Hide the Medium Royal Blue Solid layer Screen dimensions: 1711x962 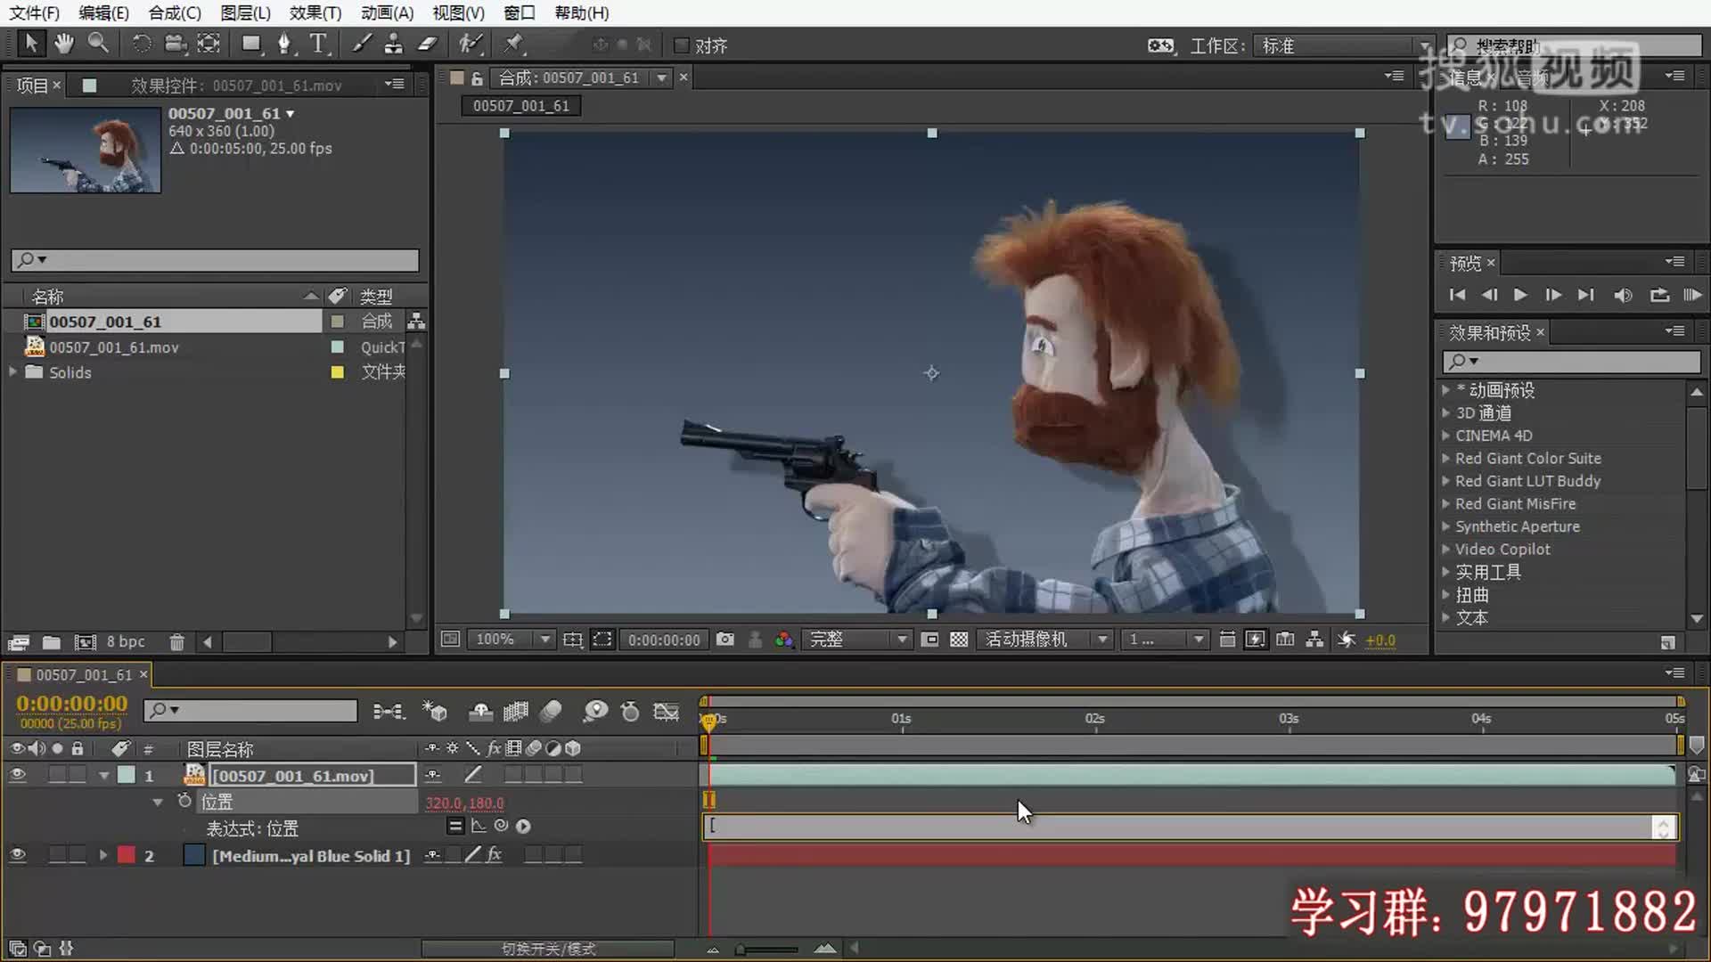(17, 855)
